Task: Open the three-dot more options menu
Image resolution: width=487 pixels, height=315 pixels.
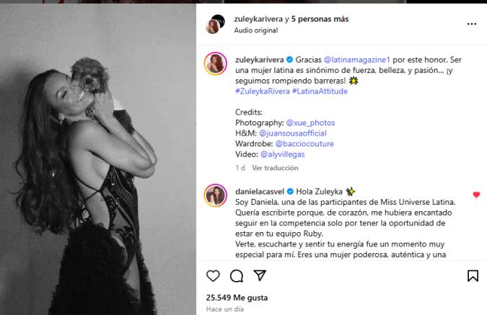Action: click(471, 25)
